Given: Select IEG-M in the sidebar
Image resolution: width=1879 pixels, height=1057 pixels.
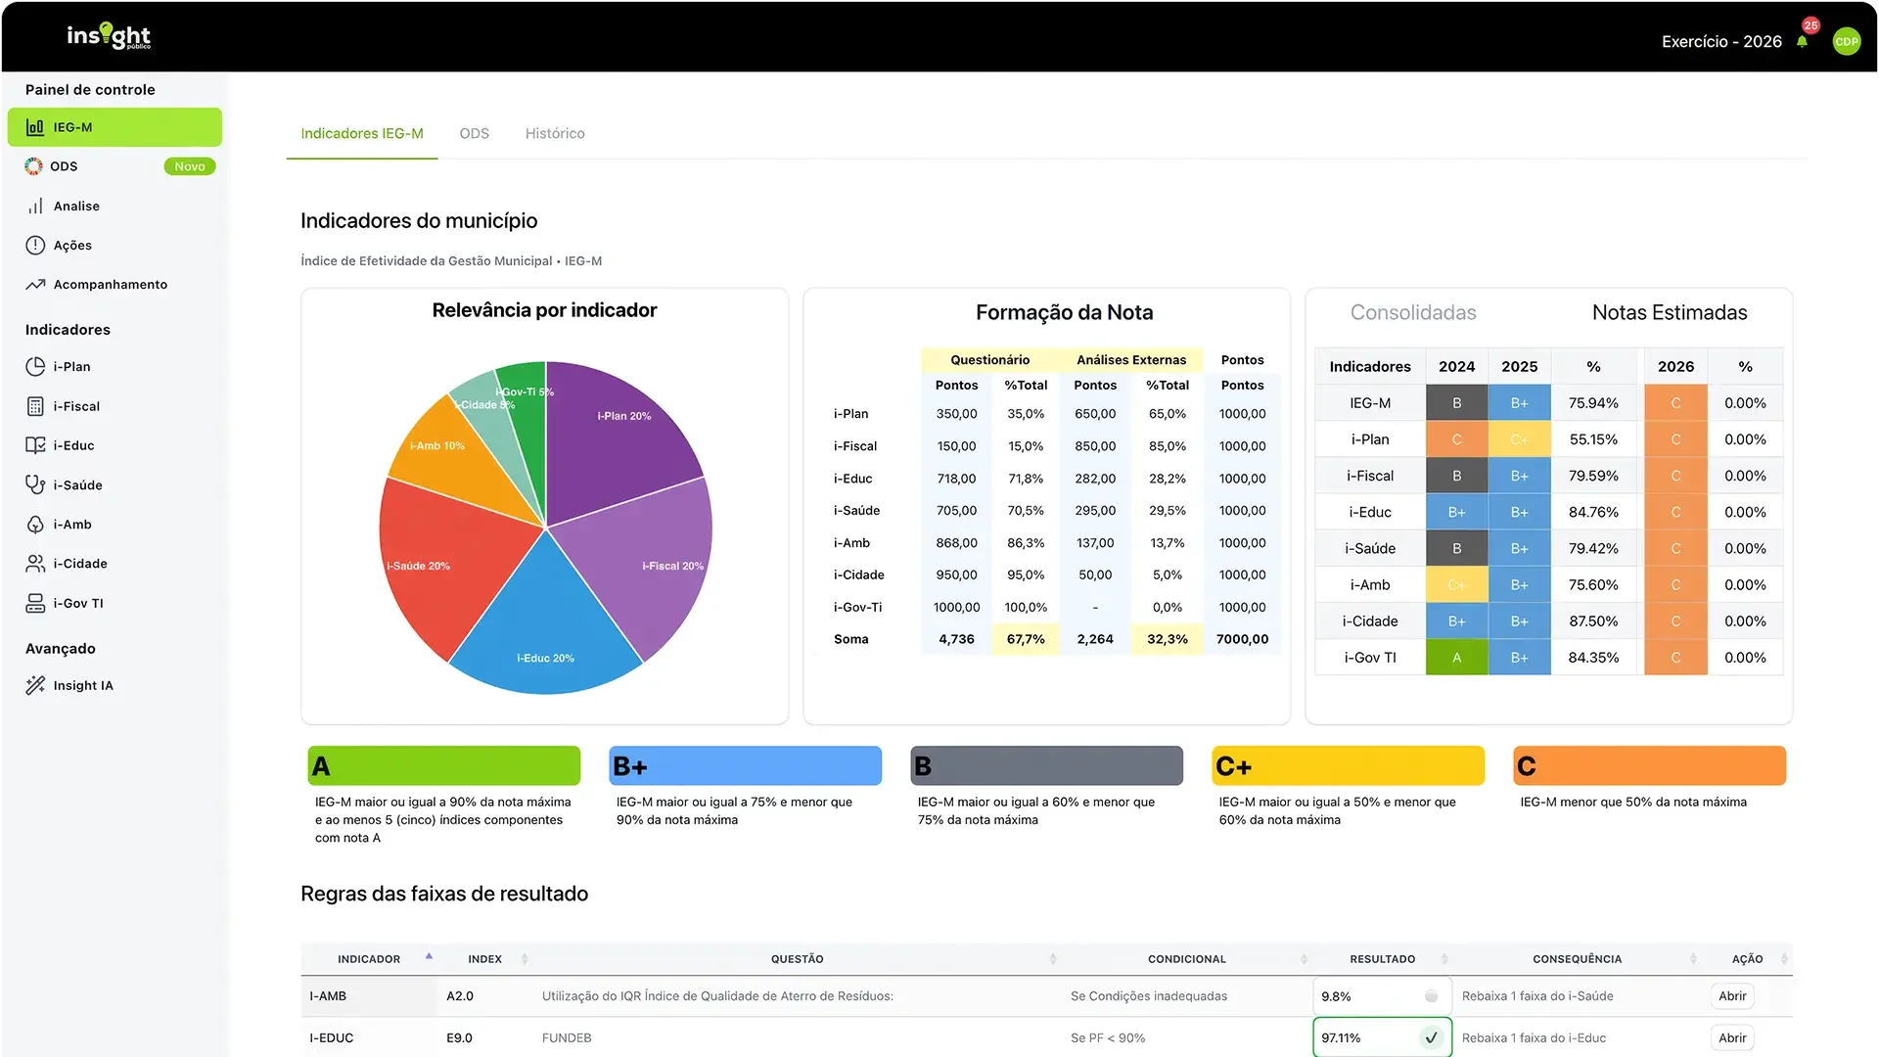Looking at the screenshot, I should coord(115,127).
